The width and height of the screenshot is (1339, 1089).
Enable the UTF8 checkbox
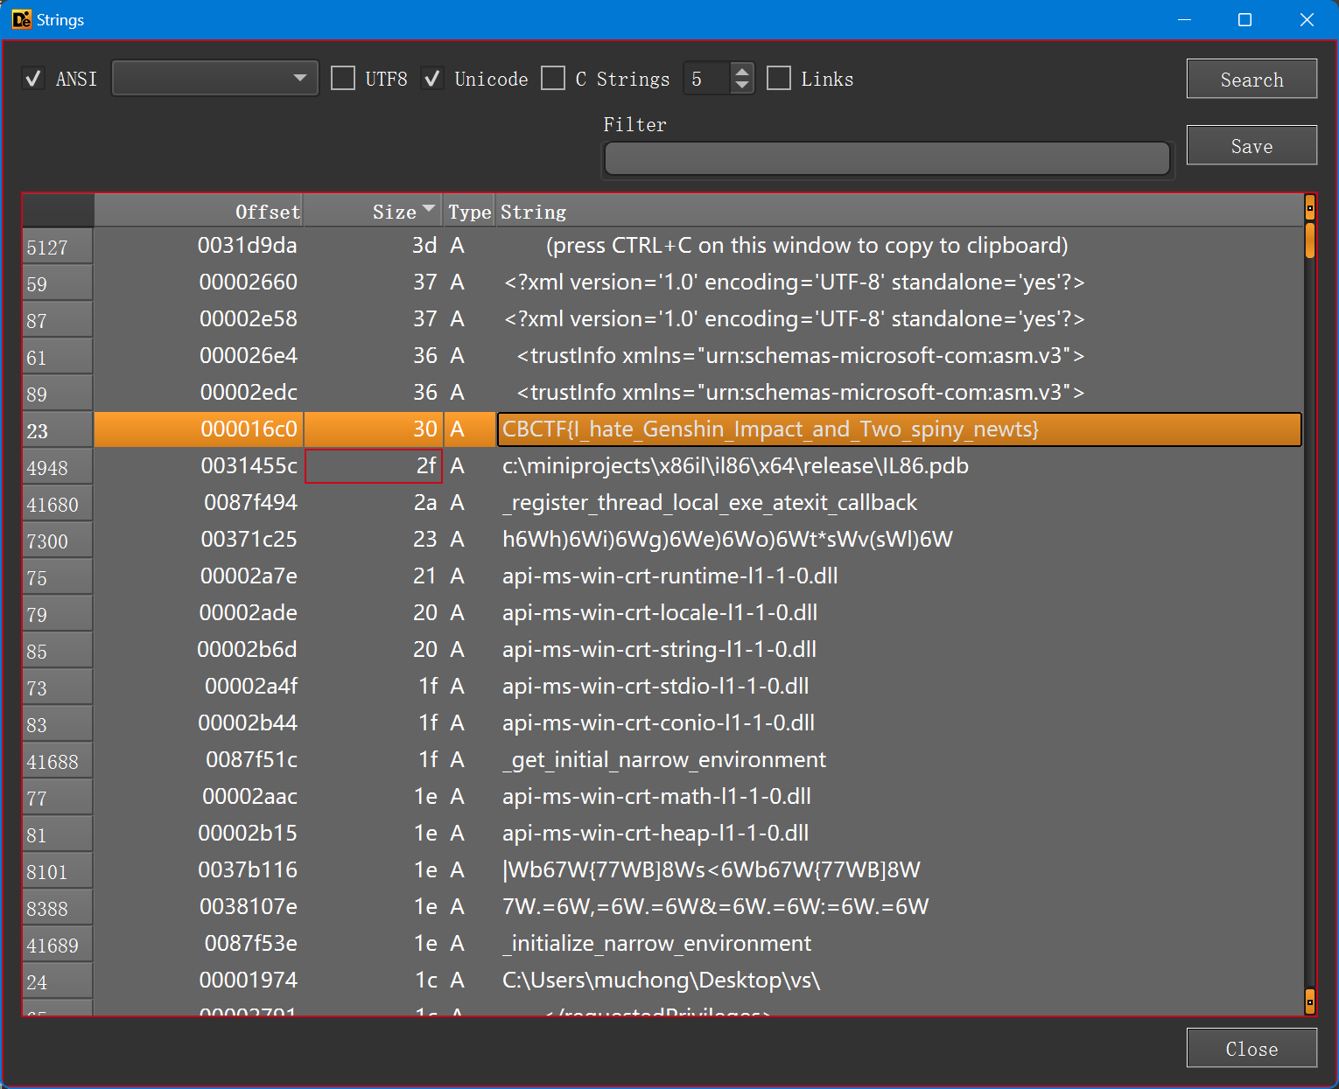pyautogui.click(x=343, y=79)
